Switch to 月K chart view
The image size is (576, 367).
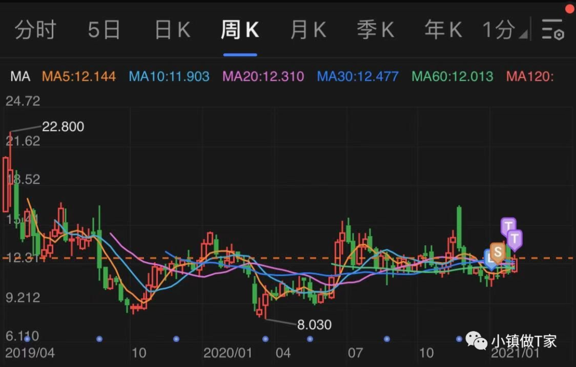tap(309, 30)
